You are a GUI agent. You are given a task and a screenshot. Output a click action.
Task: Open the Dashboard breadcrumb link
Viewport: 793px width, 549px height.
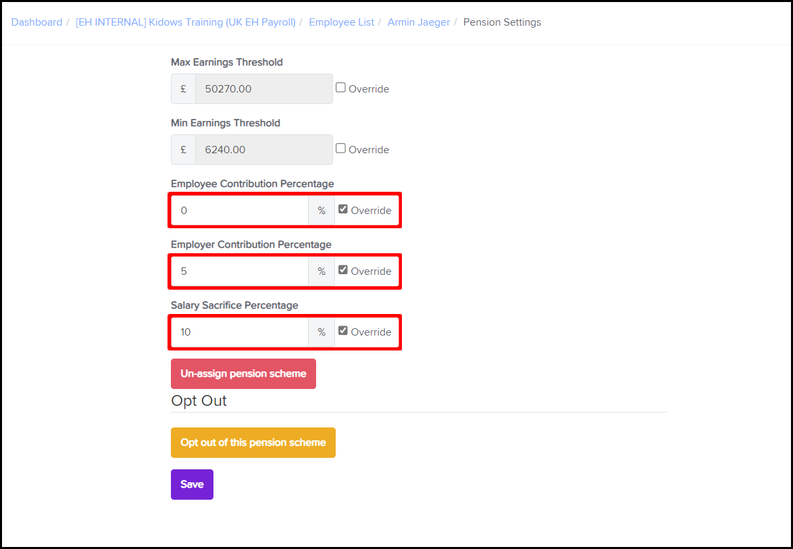pyautogui.click(x=36, y=22)
